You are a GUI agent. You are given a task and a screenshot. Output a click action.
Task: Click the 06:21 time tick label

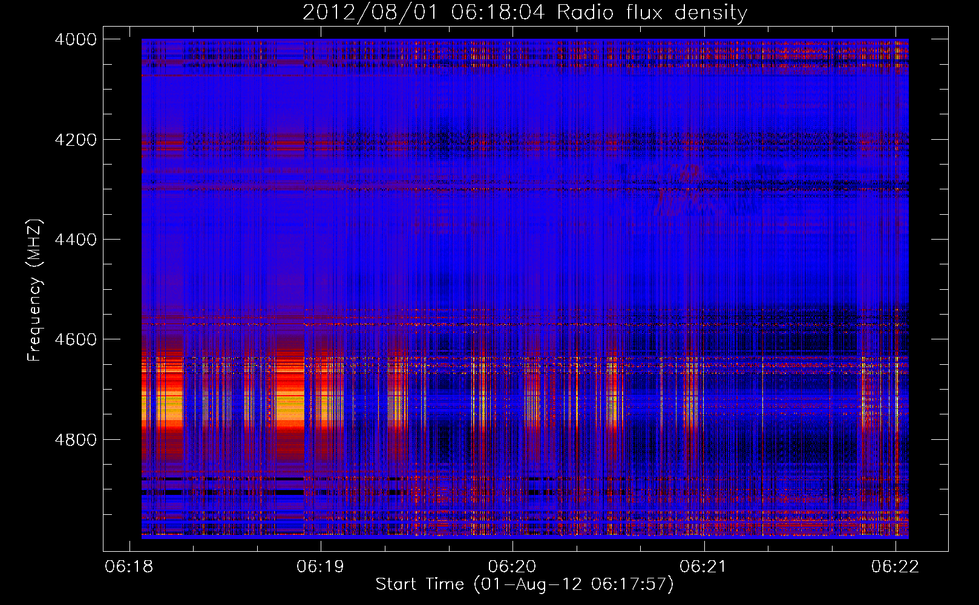[703, 566]
